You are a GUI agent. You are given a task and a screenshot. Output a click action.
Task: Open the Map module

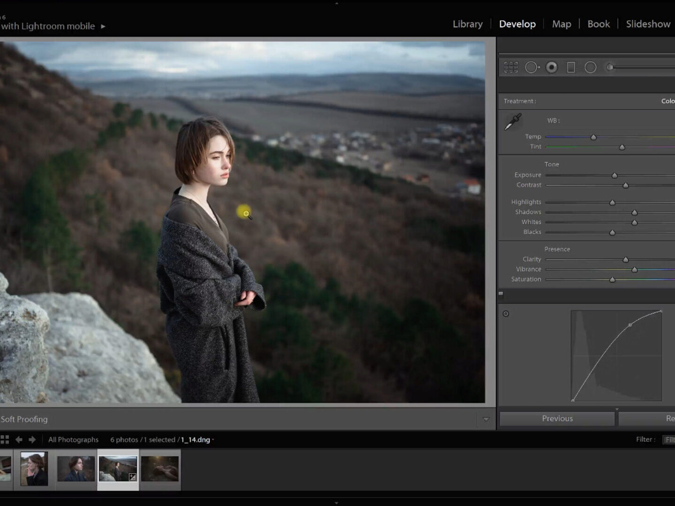tap(561, 24)
